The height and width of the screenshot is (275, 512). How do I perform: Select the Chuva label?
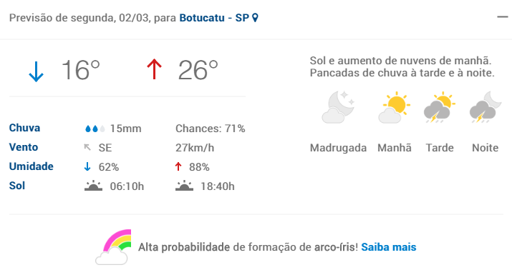(24, 128)
